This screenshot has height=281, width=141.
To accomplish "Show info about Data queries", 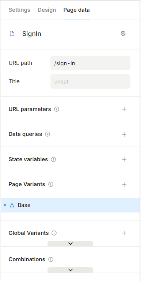I will click(x=47, y=134).
